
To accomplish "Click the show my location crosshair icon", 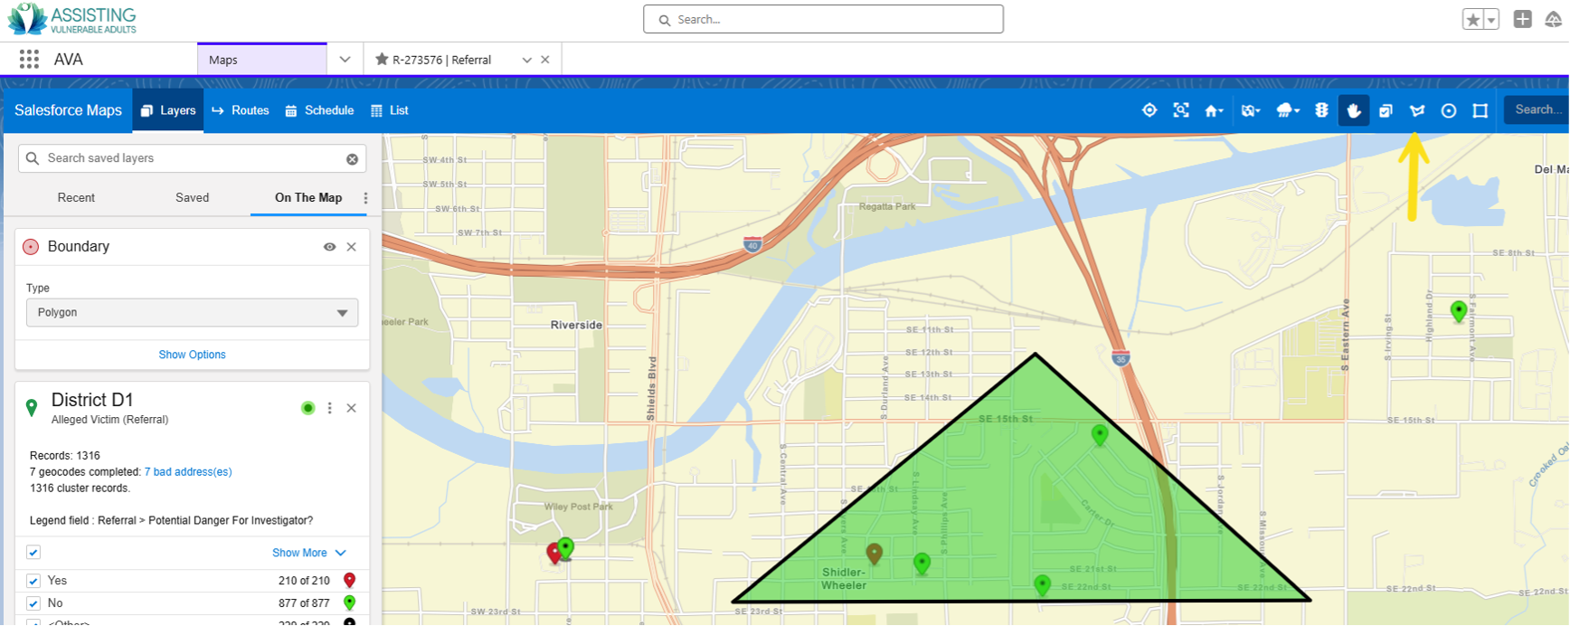I will pyautogui.click(x=1149, y=110).
